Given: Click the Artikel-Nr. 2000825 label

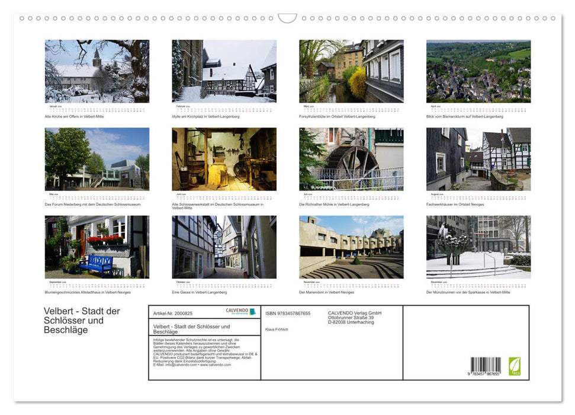Looking at the screenshot, I should coord(173,314).
